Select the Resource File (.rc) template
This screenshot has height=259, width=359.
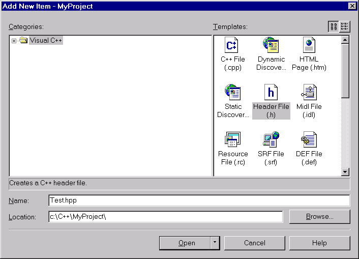232,139
